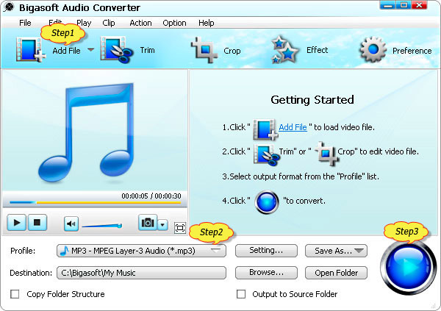
Task: Stop playback with the stop button
Action: pos(37,222)
